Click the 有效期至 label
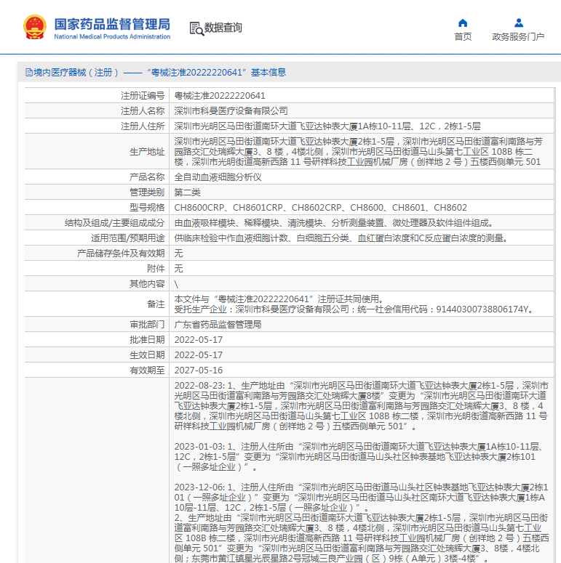Image resolution: width=561 pixels, height=563 pixels. tap(147, 370)
